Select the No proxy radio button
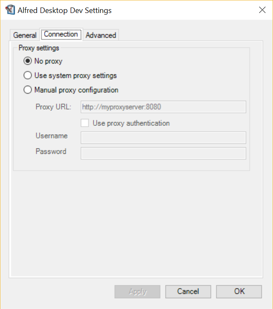Viewport: 273px width, 309px height. [x=28, y=61]
